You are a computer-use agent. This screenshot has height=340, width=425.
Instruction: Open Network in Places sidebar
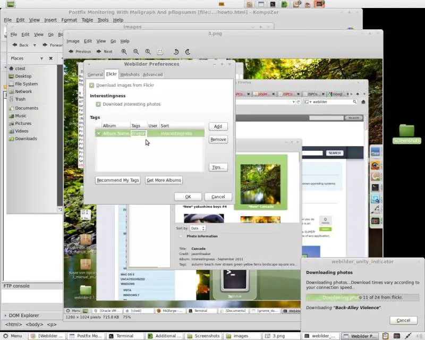21,91
